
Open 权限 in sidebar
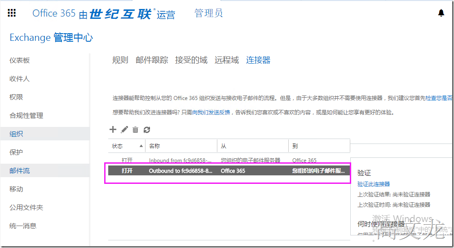pyautogui.click(x=16, y=97)
